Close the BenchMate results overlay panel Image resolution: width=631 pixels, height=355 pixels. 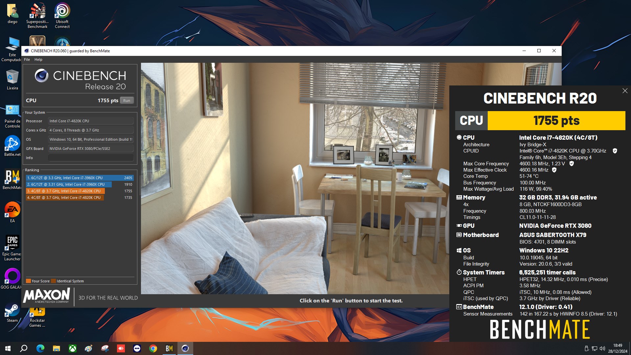(625, 91)
